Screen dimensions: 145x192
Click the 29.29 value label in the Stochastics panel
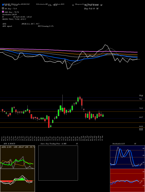(x=141, y=164)
